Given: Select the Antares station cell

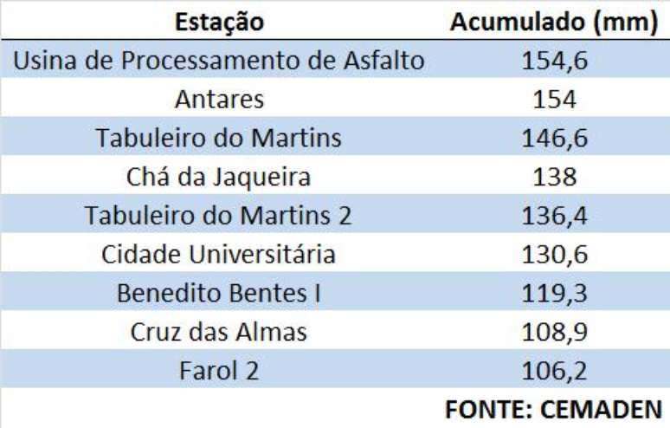Looking at the screenshot, I should [x=219, y=100].
